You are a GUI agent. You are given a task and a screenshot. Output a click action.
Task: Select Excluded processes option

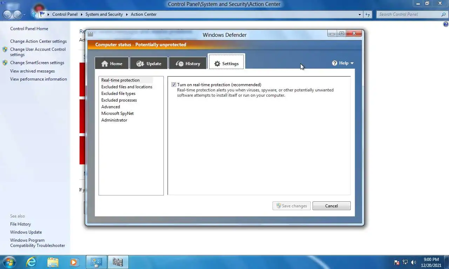coord(119,100)
